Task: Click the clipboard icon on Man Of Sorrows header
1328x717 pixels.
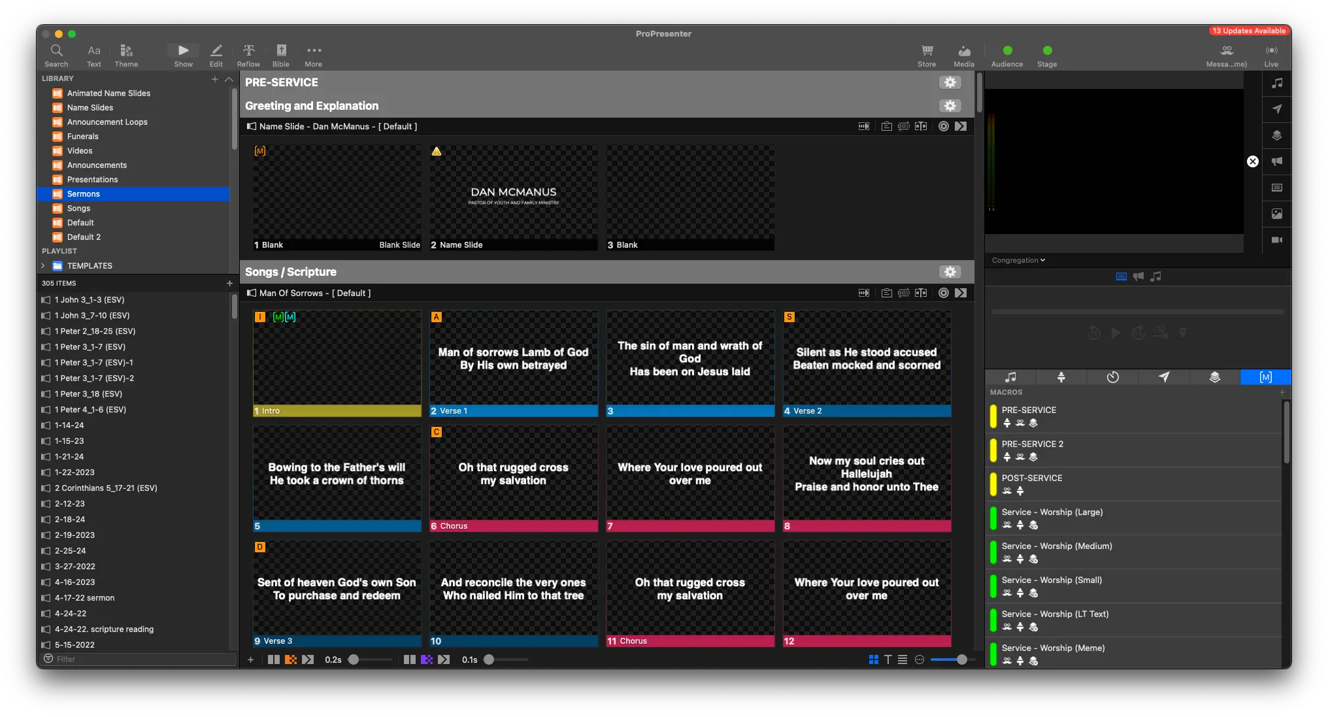Action: (x=887, y=293)
